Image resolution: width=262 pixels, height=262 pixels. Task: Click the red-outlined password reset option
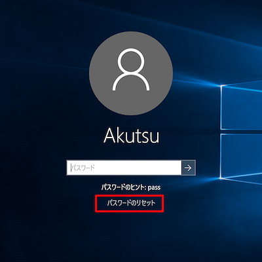click(x=130, y=204)
